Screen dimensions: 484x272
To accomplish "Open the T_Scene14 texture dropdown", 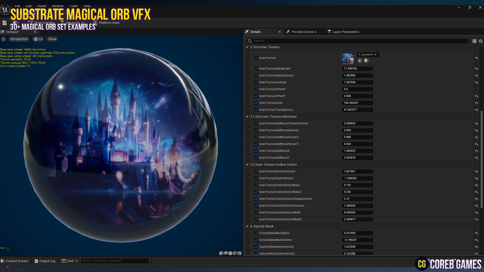I will pos(368,54).
